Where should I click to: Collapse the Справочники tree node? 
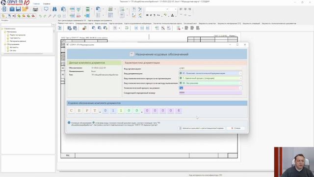2,29
